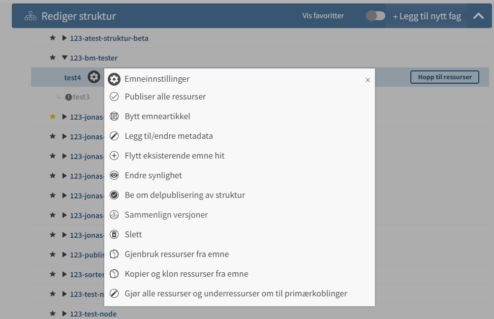Toggle the Vis favoritter switch
494x319 pixels.
pyautogui.click(x=375, y=16)
